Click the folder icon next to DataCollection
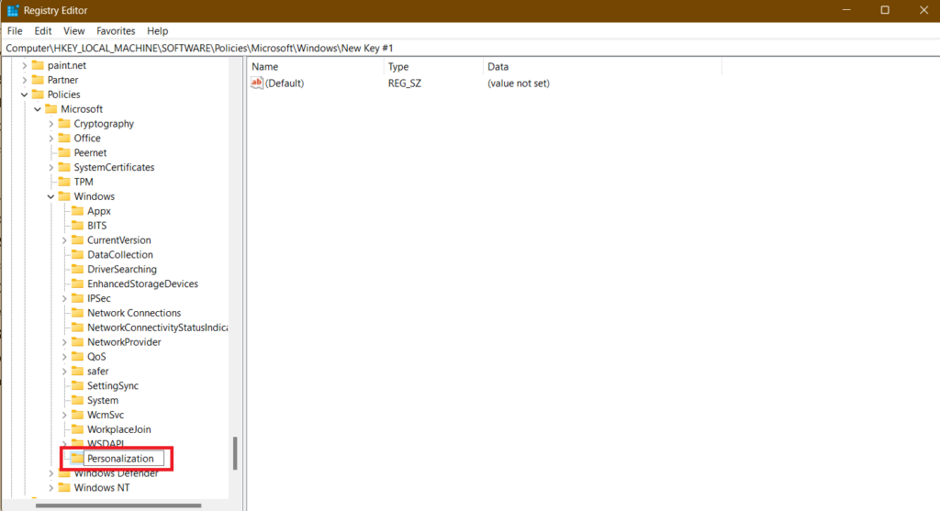 coord(77,255)
